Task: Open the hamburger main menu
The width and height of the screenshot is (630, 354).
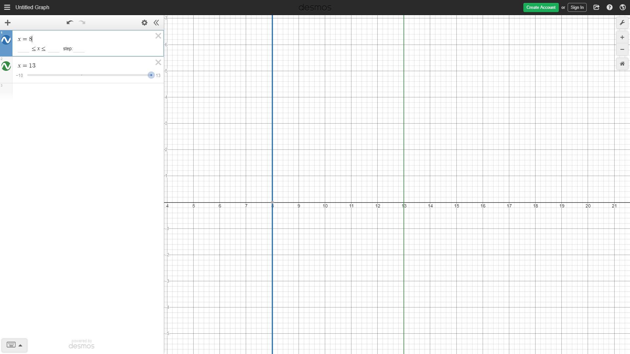Action: tap(7, 7)
